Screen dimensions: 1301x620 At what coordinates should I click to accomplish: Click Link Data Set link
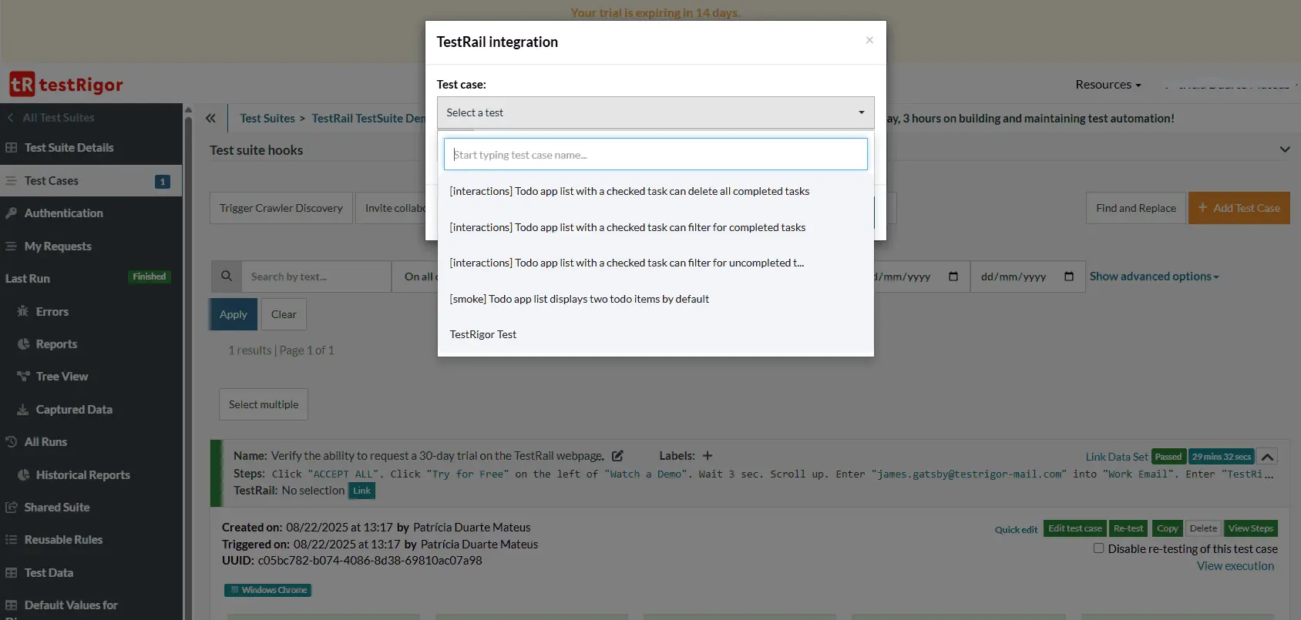[1117, 457]
